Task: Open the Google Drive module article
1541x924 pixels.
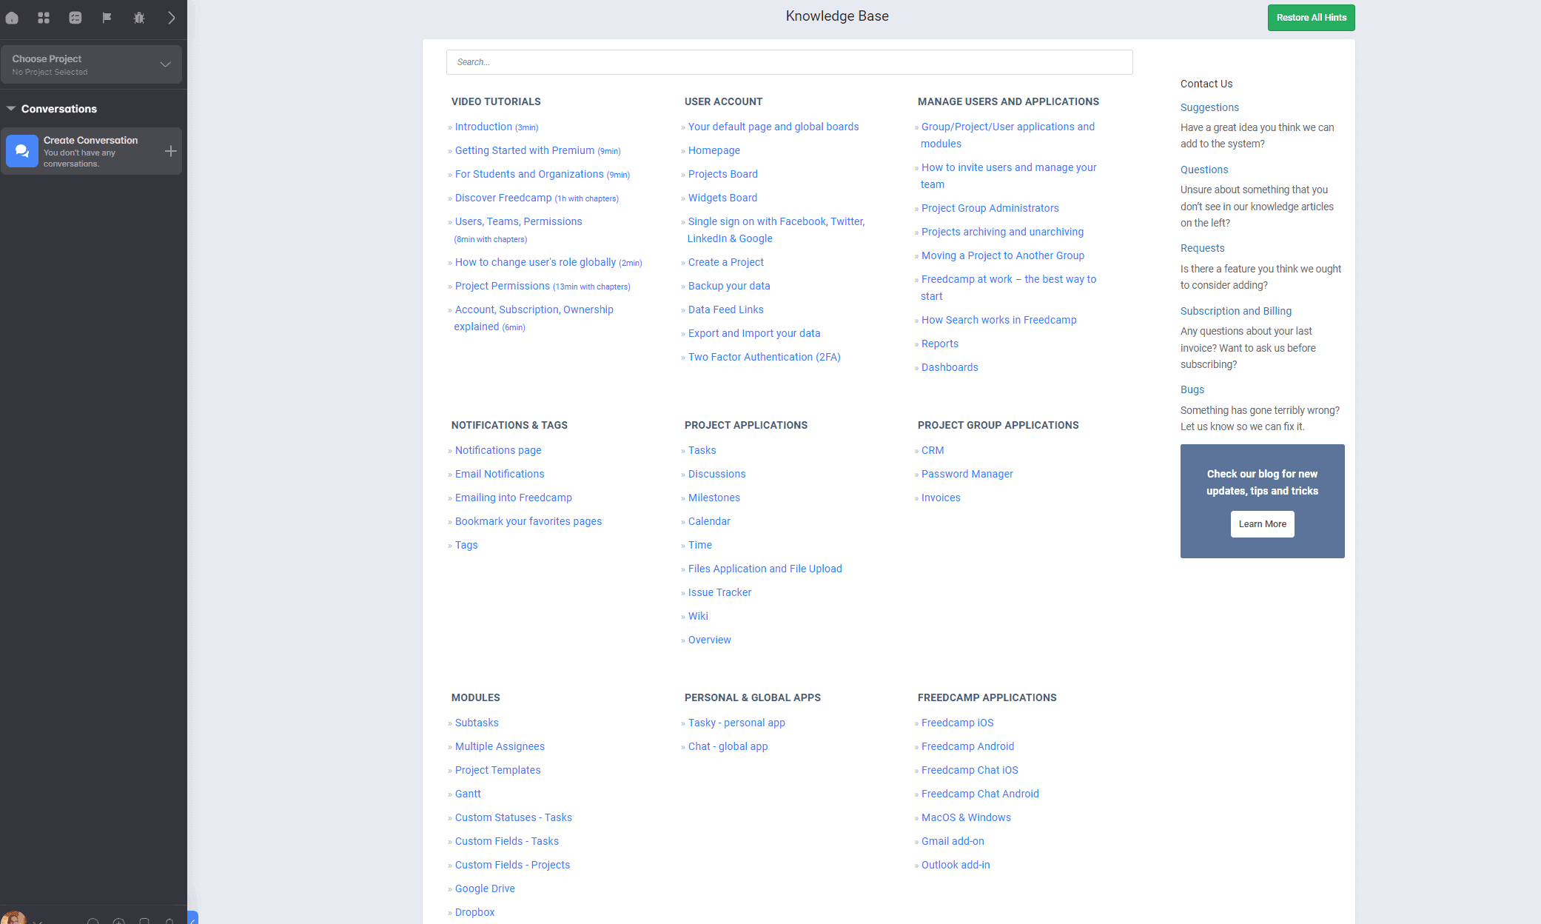Action: tap(485, 889)
